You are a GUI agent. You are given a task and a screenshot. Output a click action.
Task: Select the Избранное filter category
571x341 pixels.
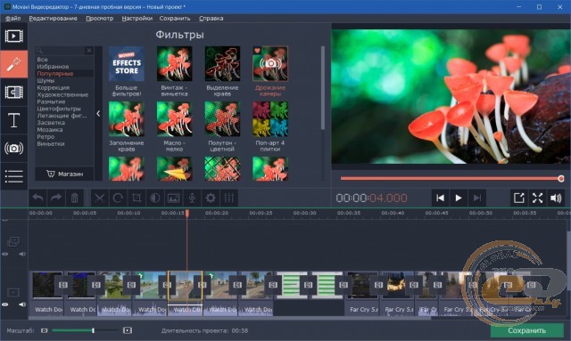[53, 67]
